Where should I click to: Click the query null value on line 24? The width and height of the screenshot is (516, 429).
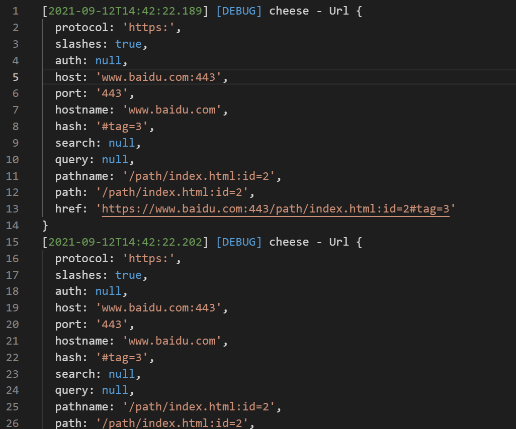[x=115, y=390]
